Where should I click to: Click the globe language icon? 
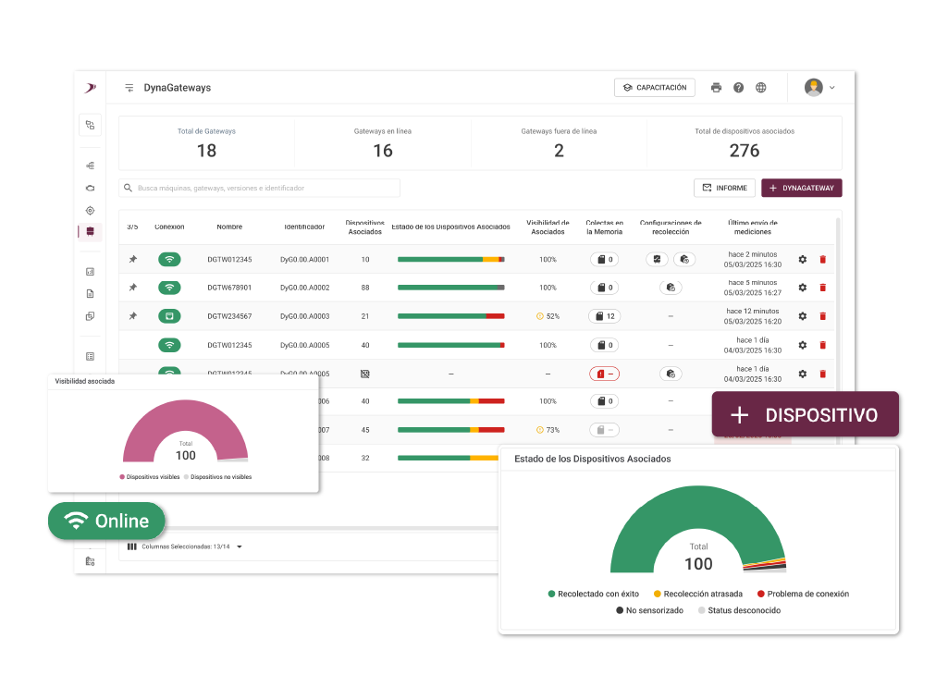(x=760, y=88)
